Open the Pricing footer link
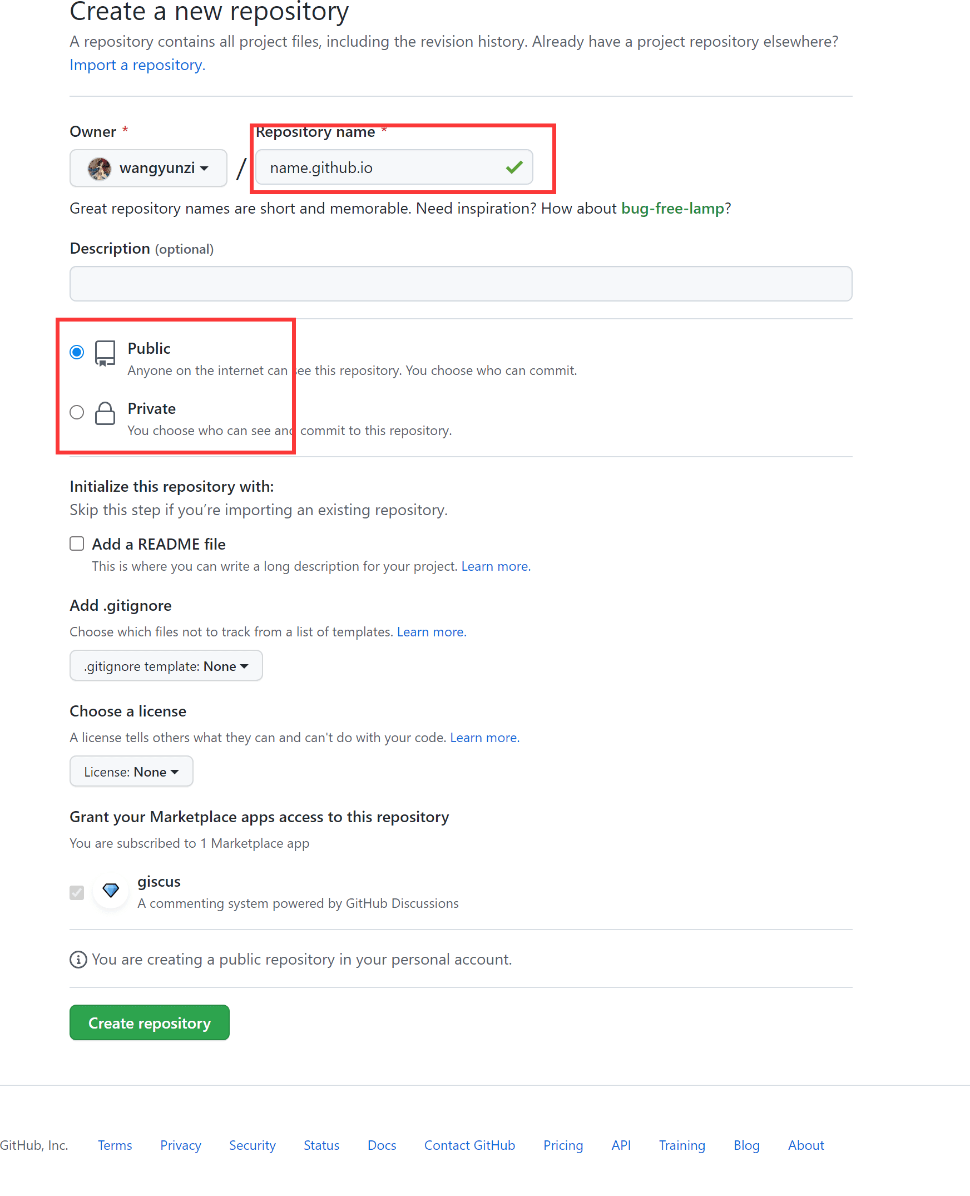This screenshot has height=1196, width=970. pos(563,1145)
